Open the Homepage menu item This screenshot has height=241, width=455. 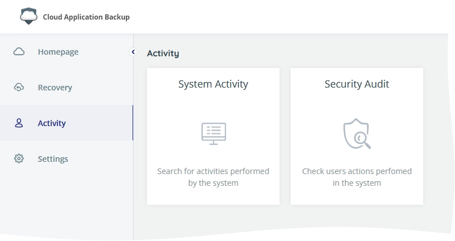coord(66,52)
